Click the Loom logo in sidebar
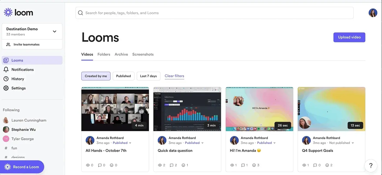This screenshot has height=175, width=382. click(18, 13)
